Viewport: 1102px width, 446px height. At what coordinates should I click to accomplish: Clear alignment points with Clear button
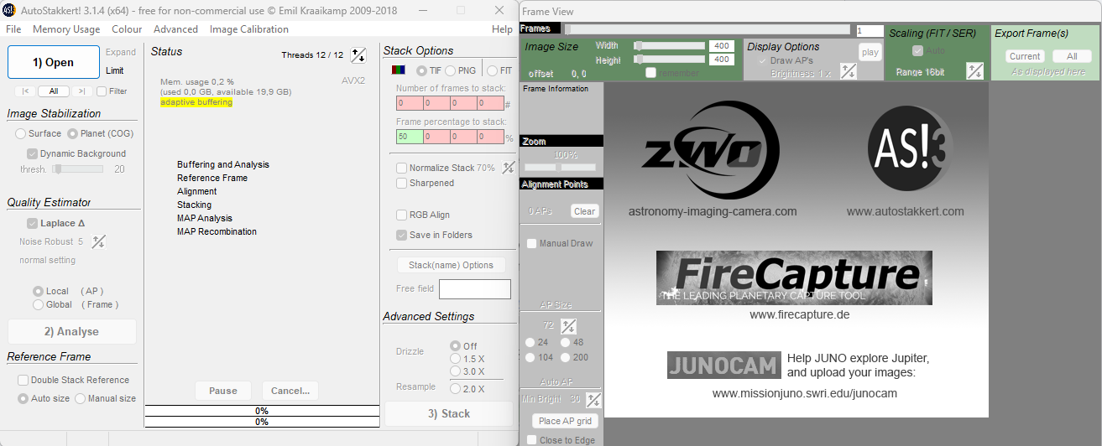[585, 211]
